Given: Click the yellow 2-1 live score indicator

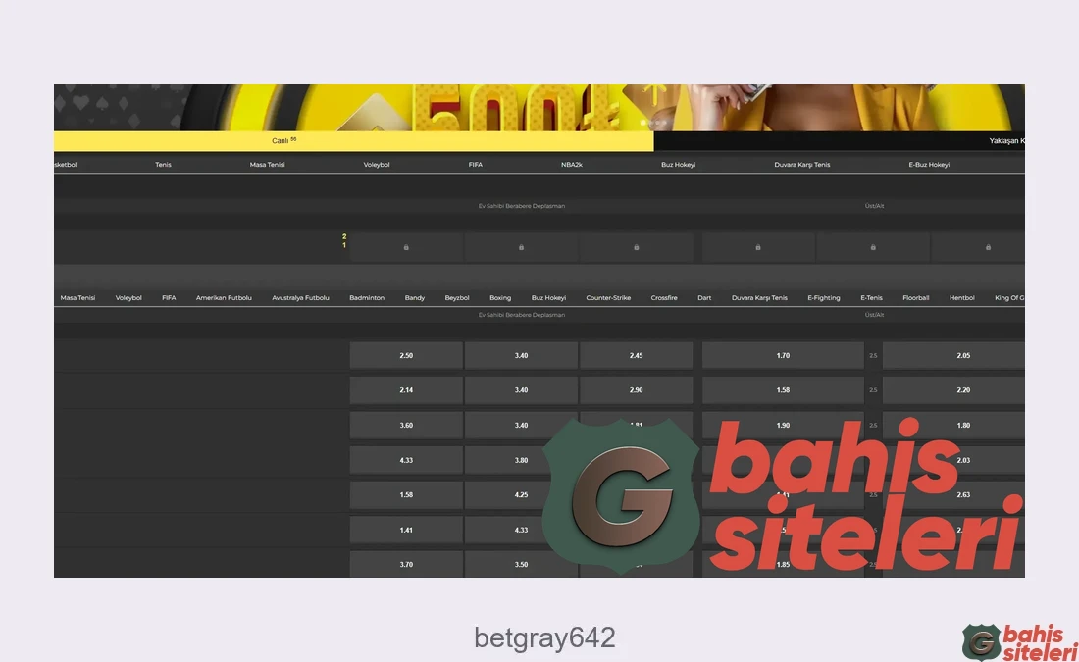Looking at the screenshot, I should coord(344,240).
